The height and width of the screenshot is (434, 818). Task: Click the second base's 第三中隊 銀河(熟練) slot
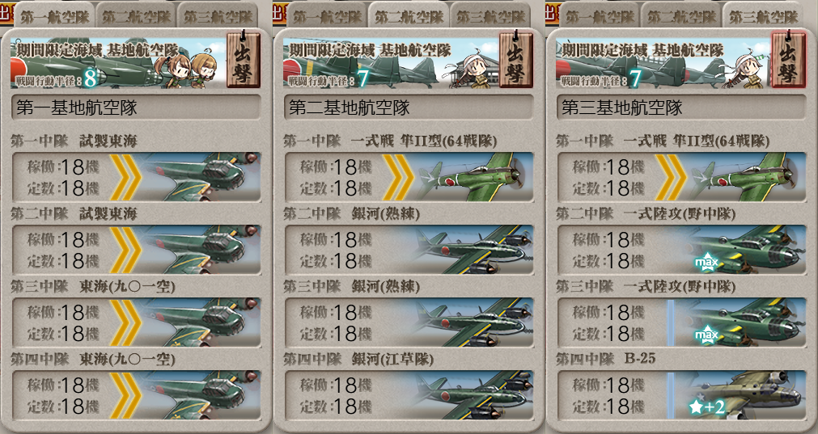click(x=409, y=322)
